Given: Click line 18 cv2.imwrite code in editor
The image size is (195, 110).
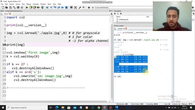Looking at the screenshot, I should tap(43, 76).
